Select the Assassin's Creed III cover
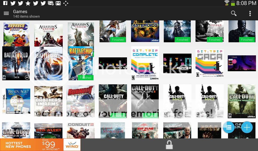 pyautogui.click(x=81, y=34)
